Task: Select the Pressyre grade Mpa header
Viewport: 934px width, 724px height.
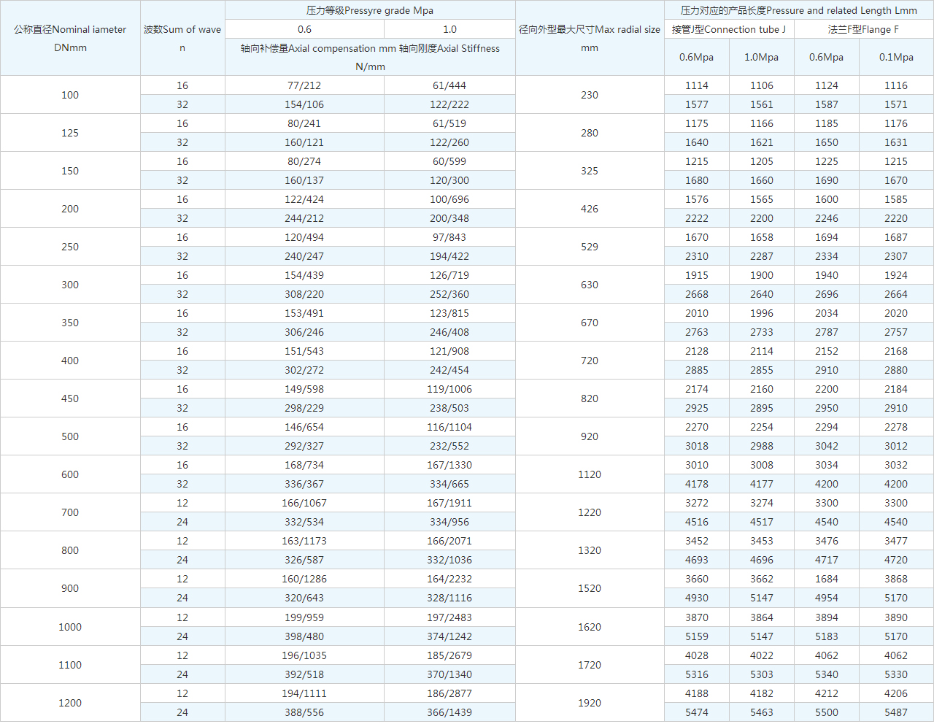Action: click(x=370, y=10)
